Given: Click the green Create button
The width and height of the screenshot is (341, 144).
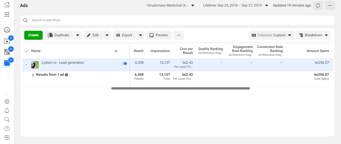Looking at the screenshot, I should [x=33, y=35].
